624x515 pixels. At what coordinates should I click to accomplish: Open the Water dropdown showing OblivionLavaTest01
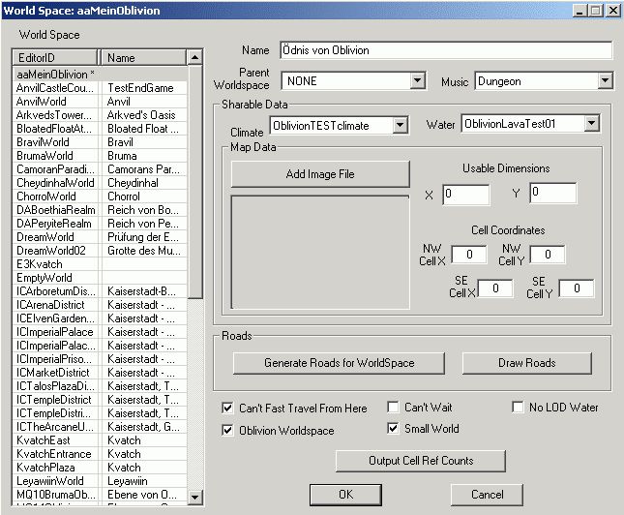(x=592, y=124)
